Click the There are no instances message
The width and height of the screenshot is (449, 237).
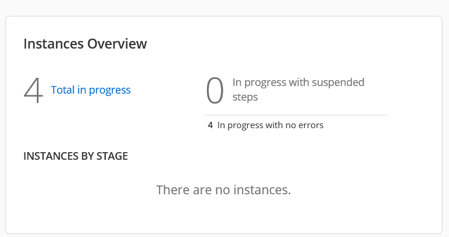tap(223, 190)
